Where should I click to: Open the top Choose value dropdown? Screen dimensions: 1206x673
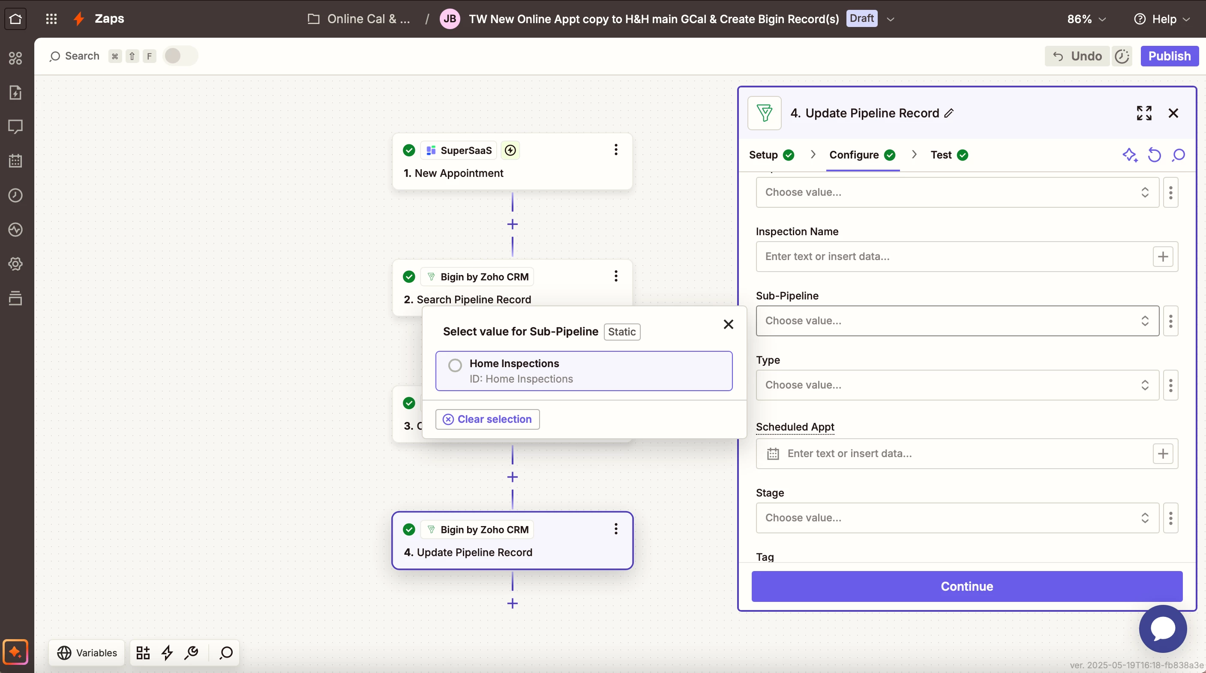coord(957,192)
